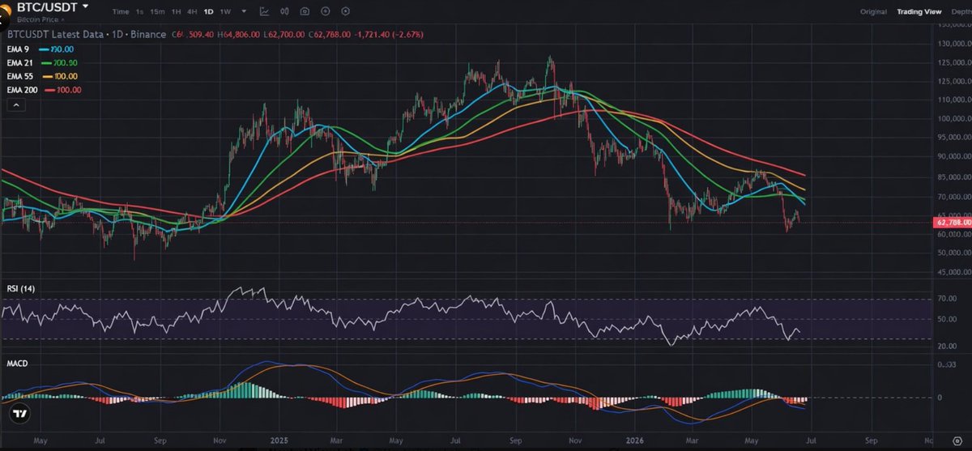Switch chart to 1s interval

pos(139,12)
